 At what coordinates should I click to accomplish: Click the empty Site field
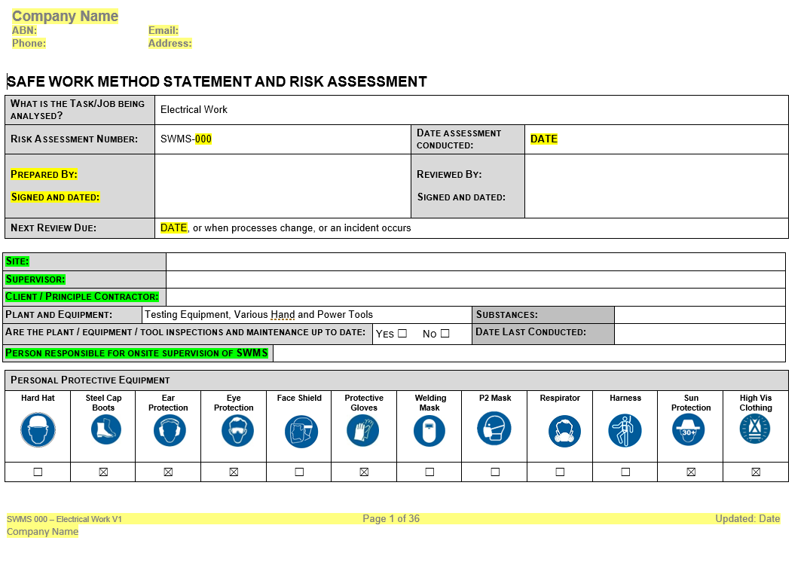[x=475, y=261]
